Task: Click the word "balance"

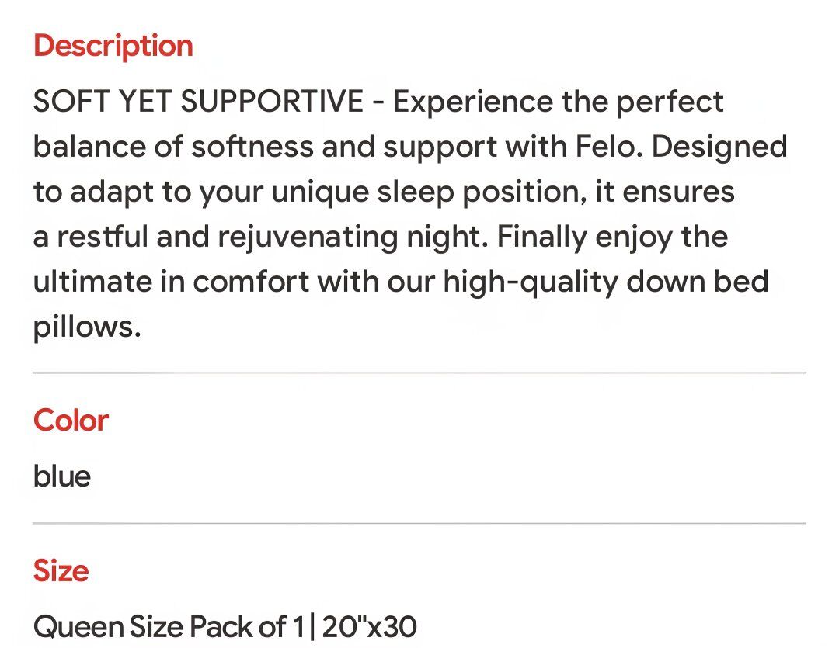Action: click(87, 147)
